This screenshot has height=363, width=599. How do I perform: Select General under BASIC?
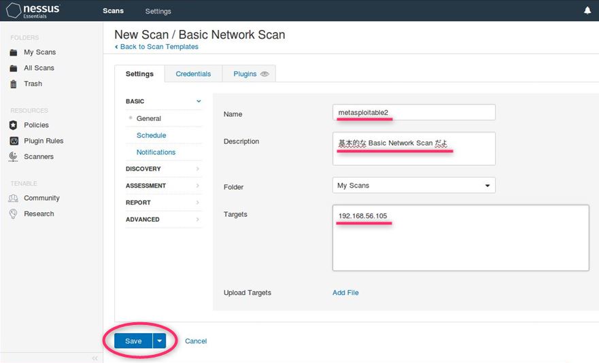tap(149, 118)
